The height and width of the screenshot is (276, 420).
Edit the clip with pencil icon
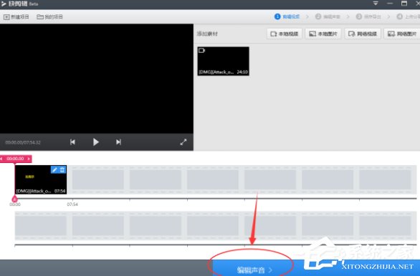[54, 169]
